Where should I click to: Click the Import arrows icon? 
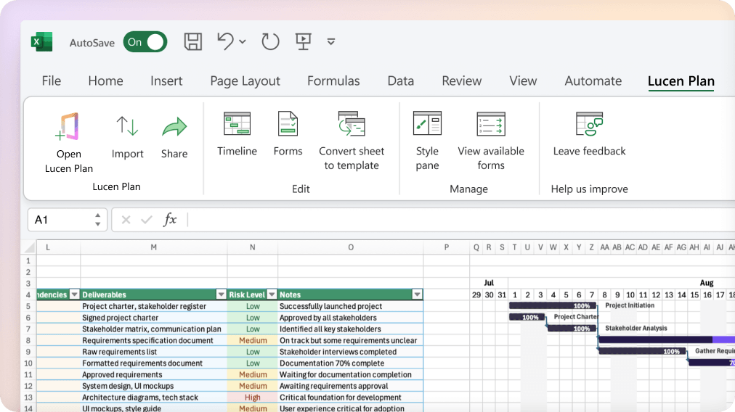tap(127, 126)
